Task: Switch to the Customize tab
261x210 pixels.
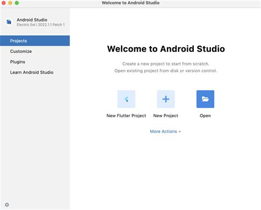Action: click(x=35, y=51)
